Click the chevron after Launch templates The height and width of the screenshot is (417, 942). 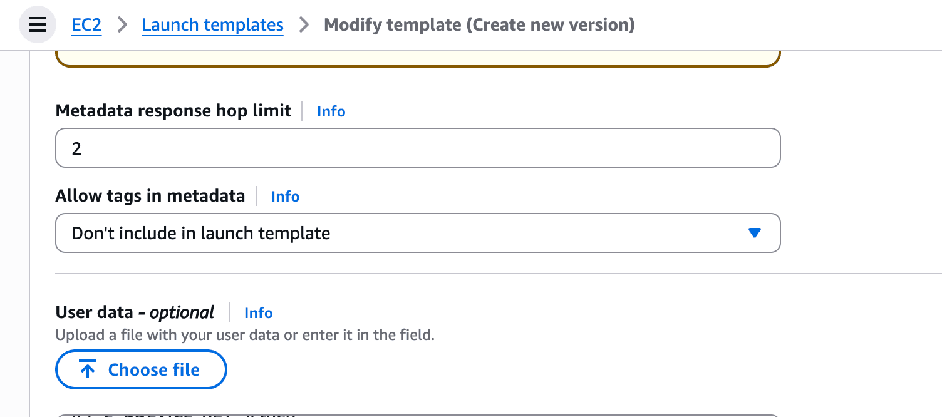click(x=304, y=25)
